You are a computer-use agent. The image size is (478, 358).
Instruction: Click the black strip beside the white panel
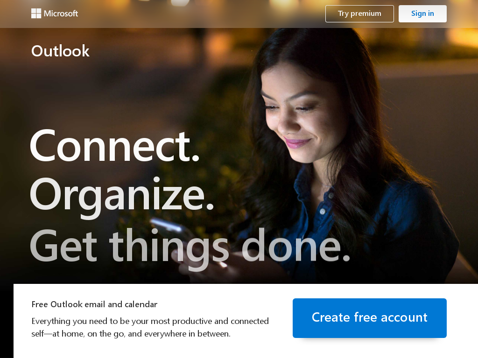point(7,321)
